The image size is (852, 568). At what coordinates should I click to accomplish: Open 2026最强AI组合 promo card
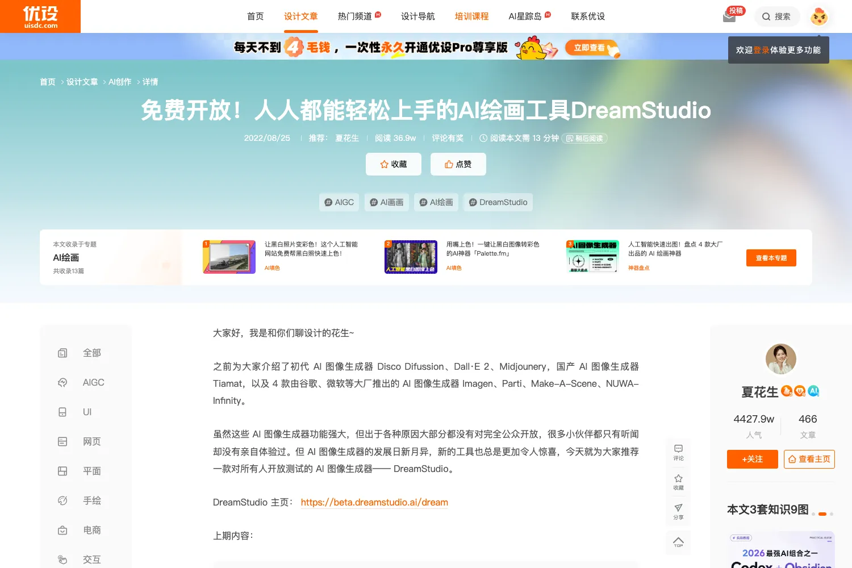click(781, 549)
